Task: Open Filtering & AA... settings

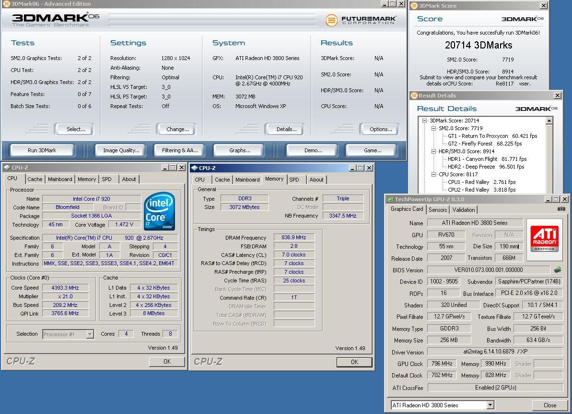Action: point(180,150)
